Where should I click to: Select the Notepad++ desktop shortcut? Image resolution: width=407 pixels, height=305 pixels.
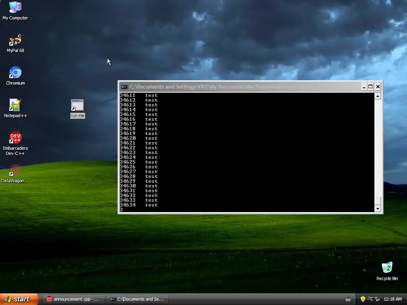click(x=16, y=108)
